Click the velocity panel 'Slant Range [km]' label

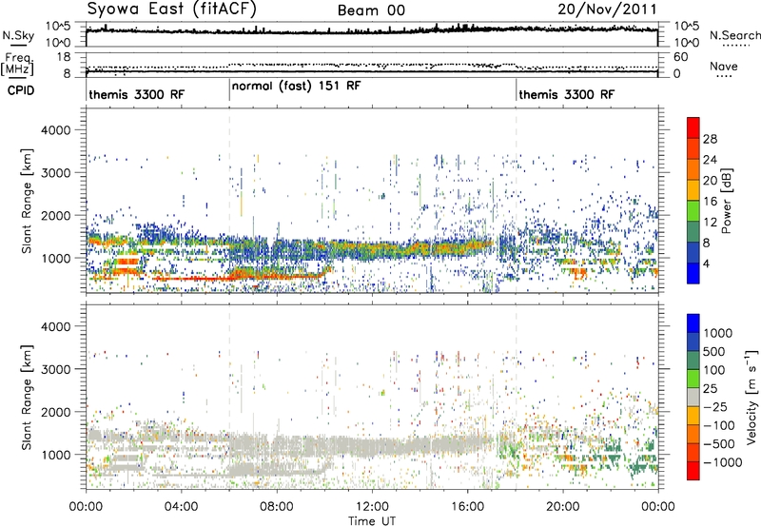(27, 397)
